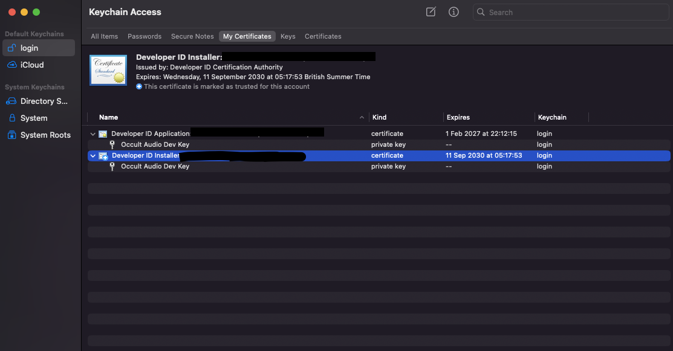Open the Directory Services keychain
673x351 pixels.
tap(39, 101)
